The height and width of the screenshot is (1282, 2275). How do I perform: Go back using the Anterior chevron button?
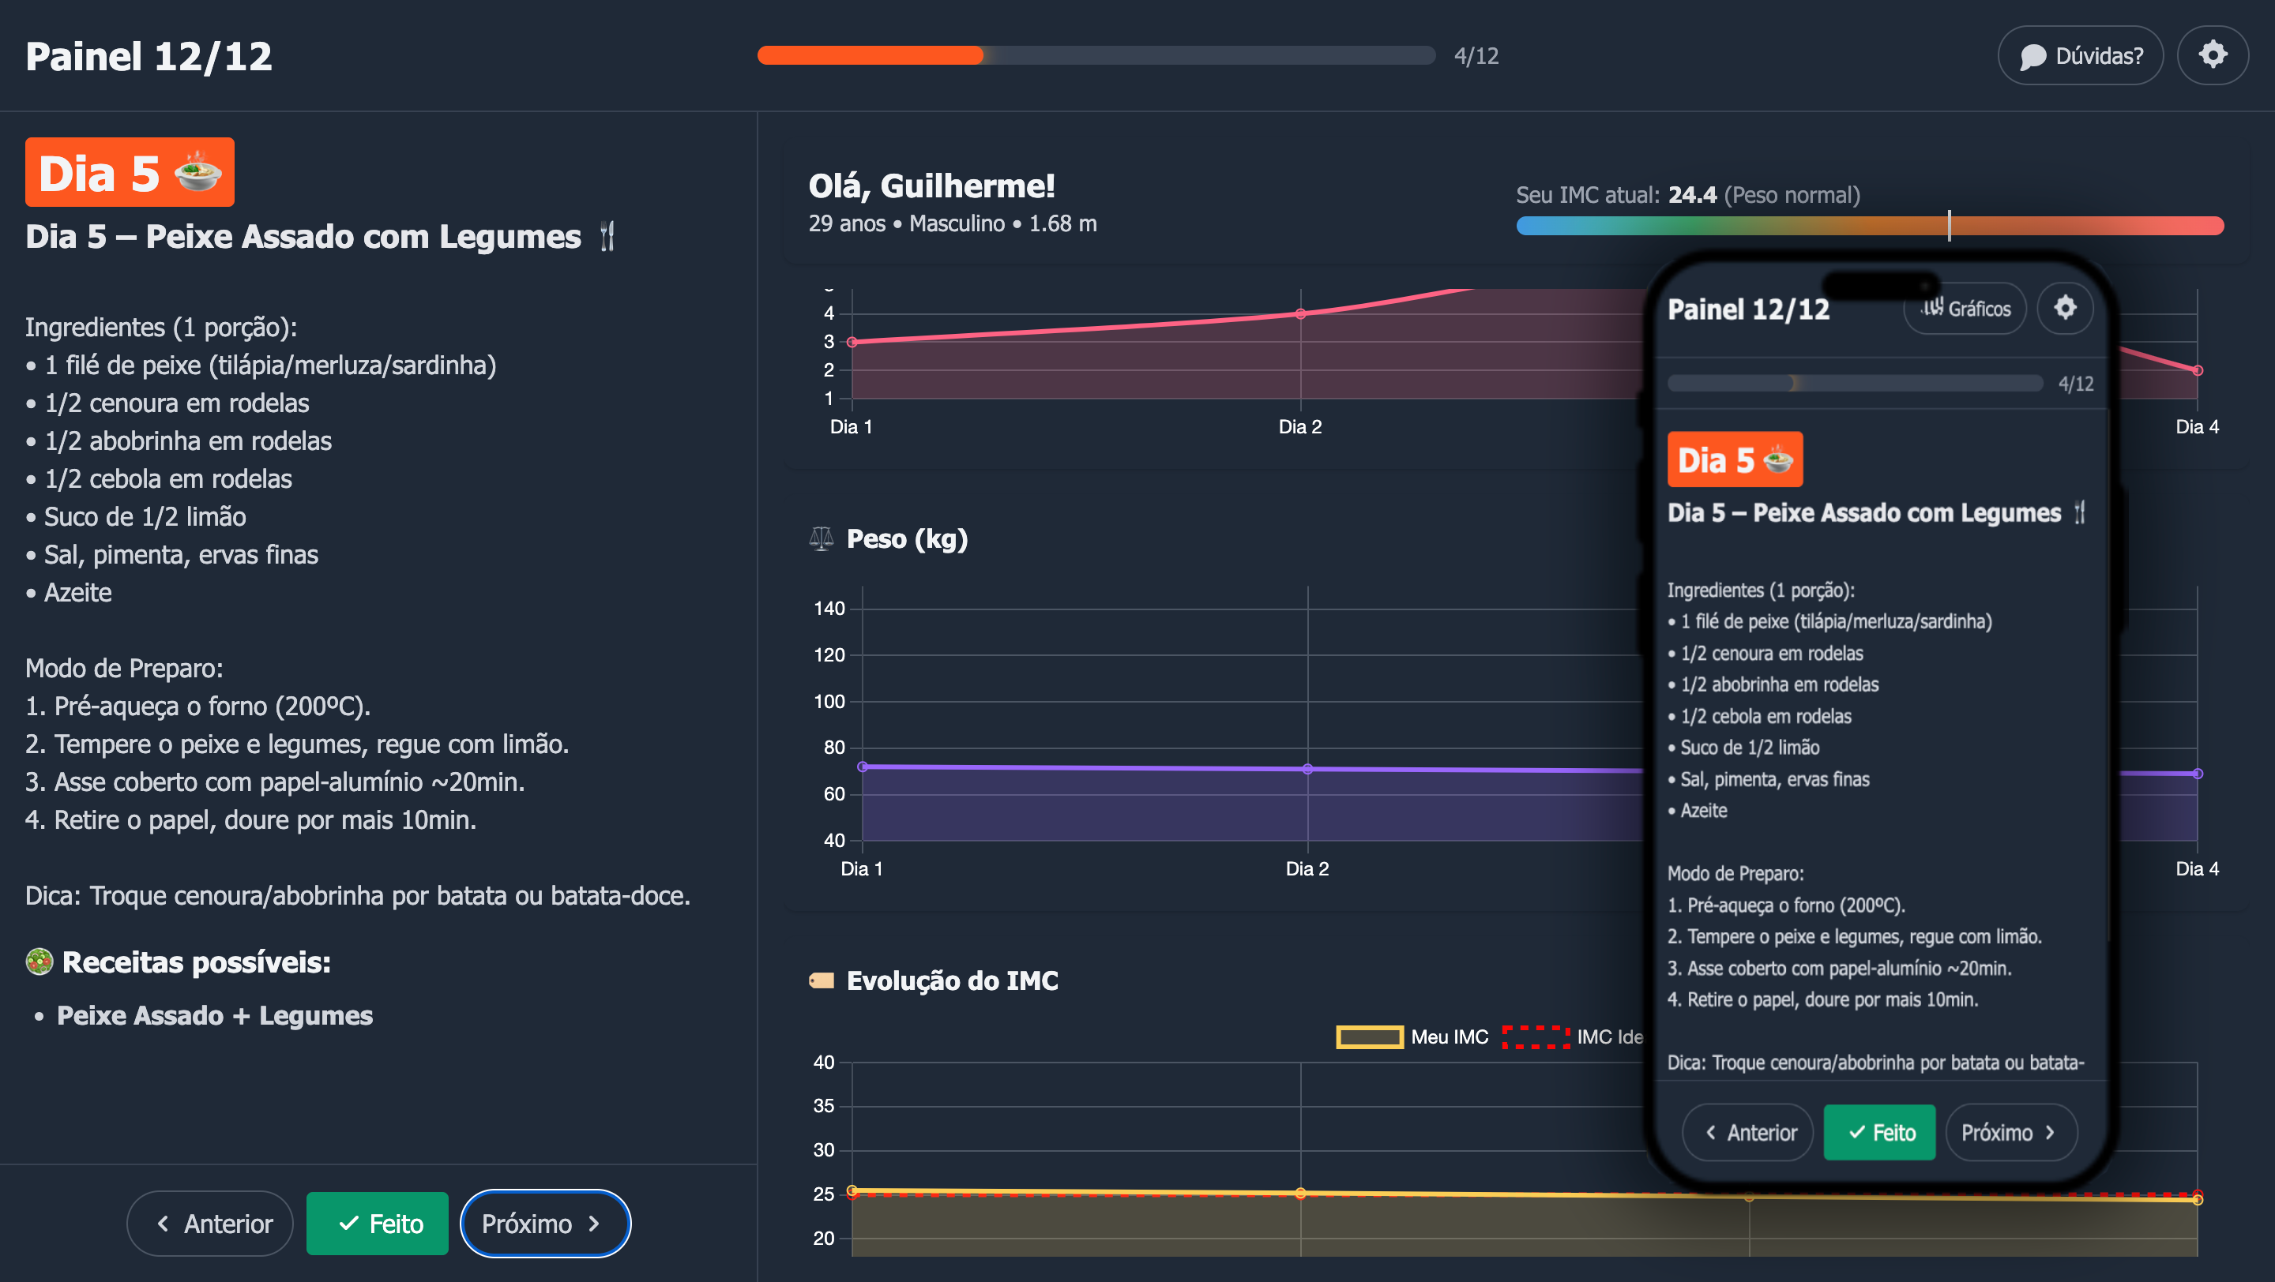210,1223
